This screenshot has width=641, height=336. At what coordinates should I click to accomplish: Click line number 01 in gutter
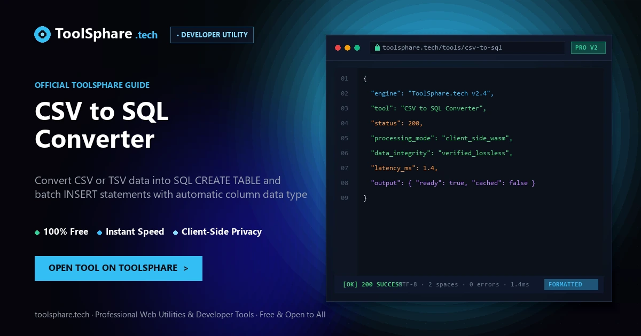345,78
